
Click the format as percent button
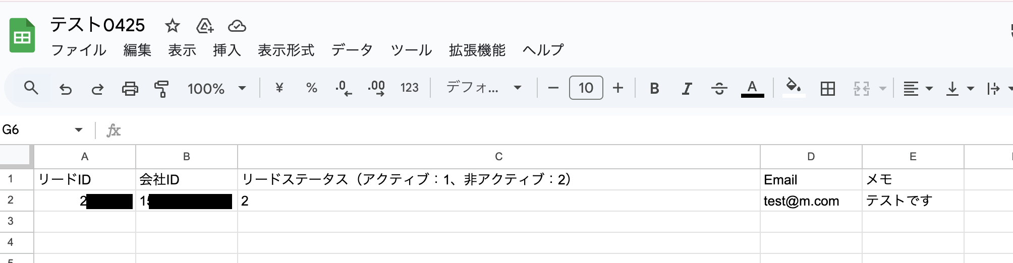[x=312, y=88]
